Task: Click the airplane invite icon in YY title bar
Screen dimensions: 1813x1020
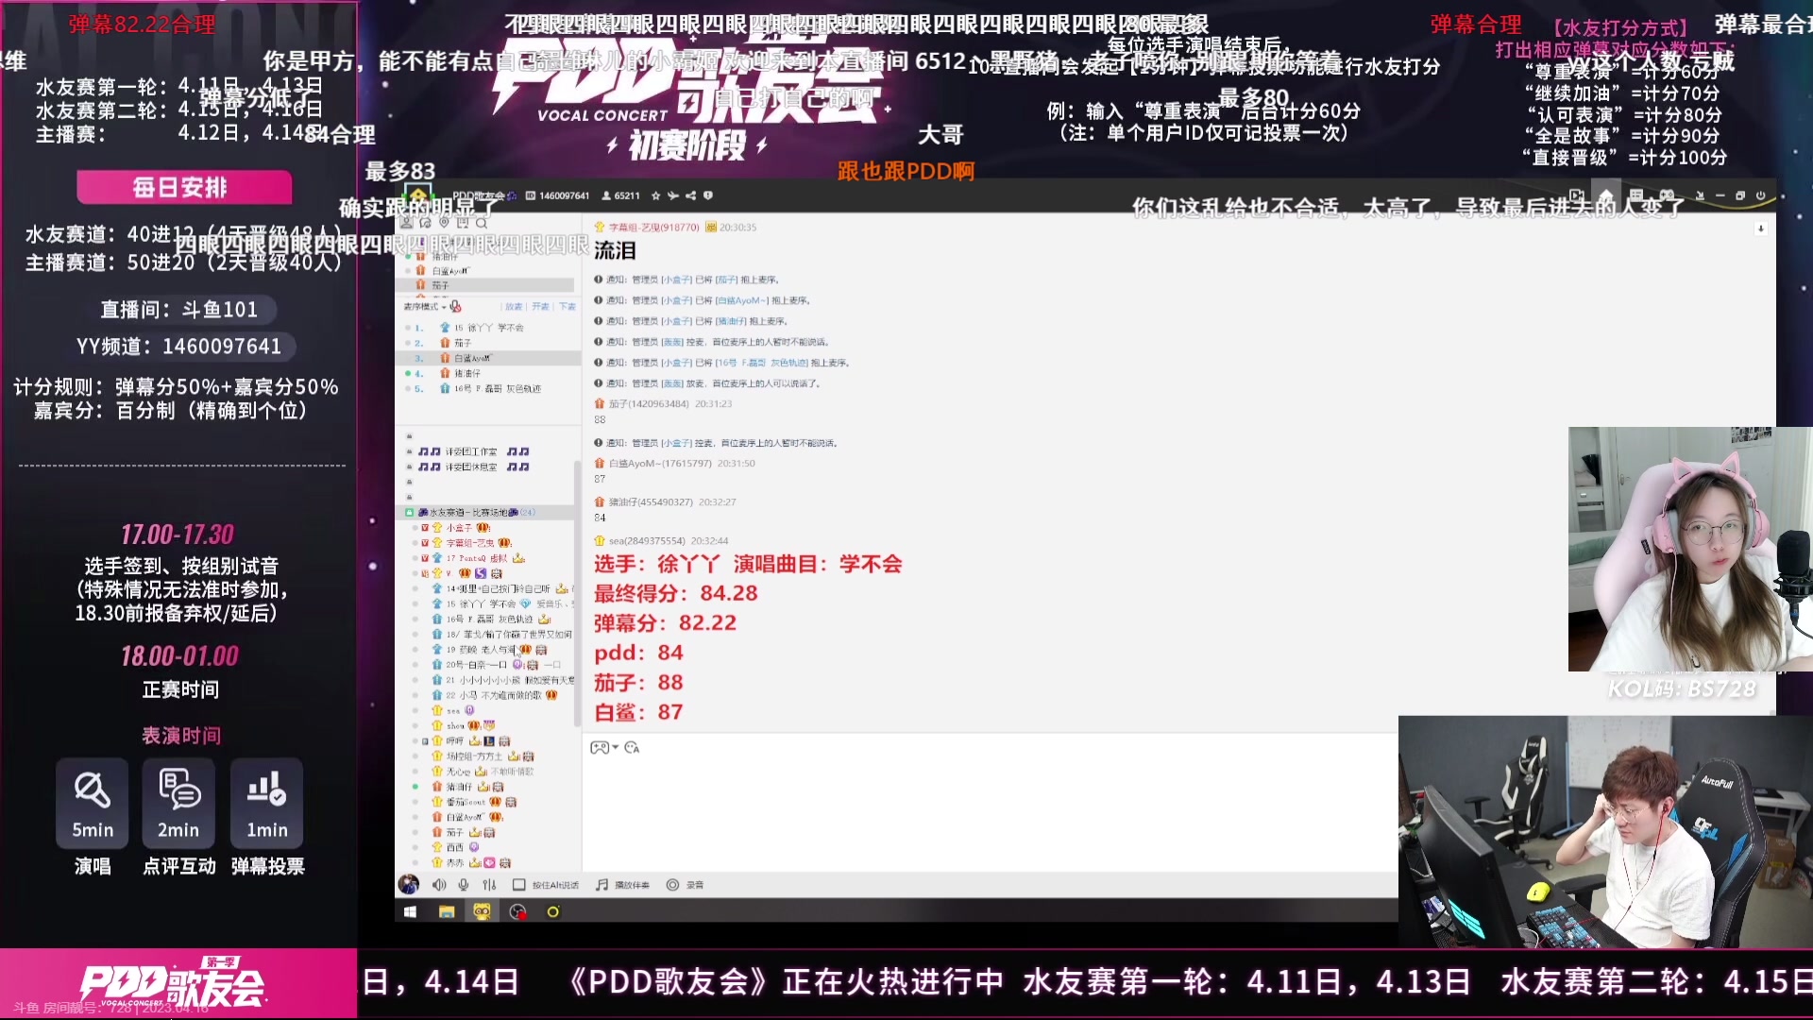Action: click(673, 195)
